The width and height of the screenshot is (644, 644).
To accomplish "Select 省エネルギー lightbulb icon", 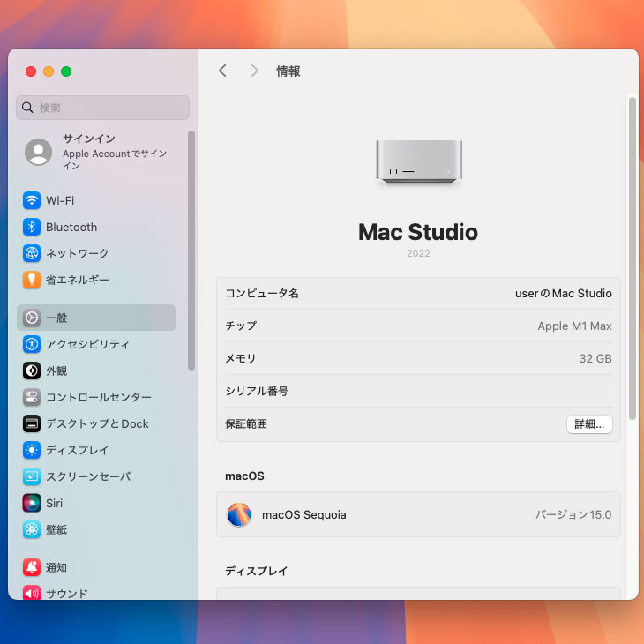I will (x=32, y=280).
